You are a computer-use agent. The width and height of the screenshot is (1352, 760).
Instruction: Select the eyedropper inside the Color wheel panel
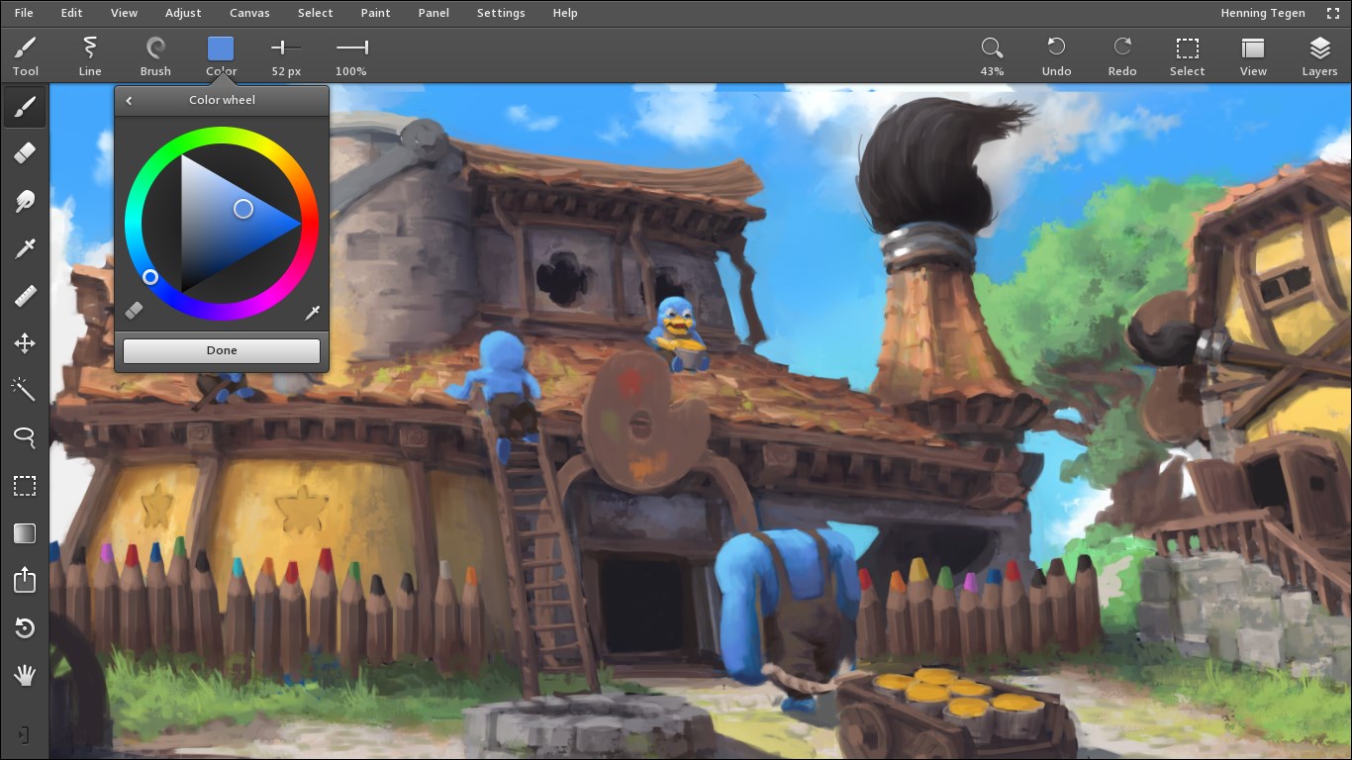pos(312,312)
